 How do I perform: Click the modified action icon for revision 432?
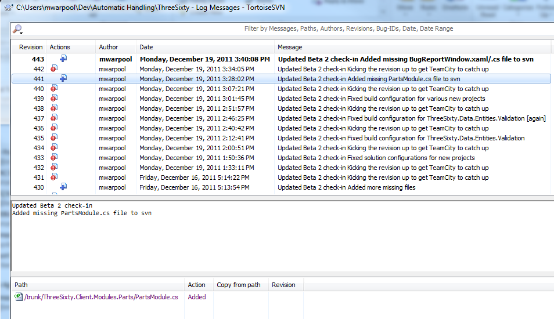53,167
